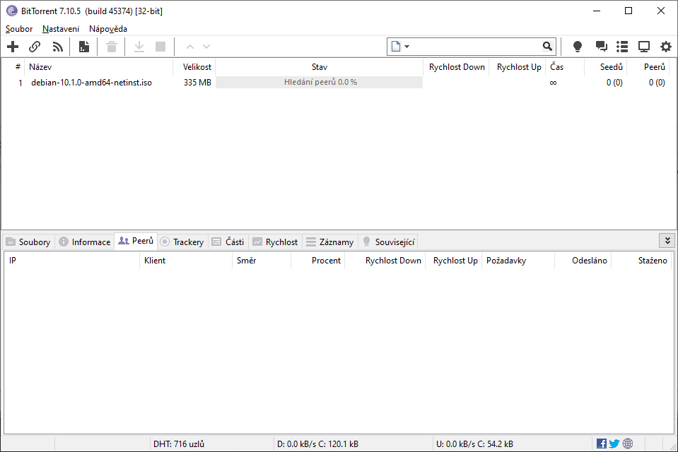The height and width of the screenshot is (452, 678).
Task: Open Twitter icon in status bar
Action: [x=614, y=444]
